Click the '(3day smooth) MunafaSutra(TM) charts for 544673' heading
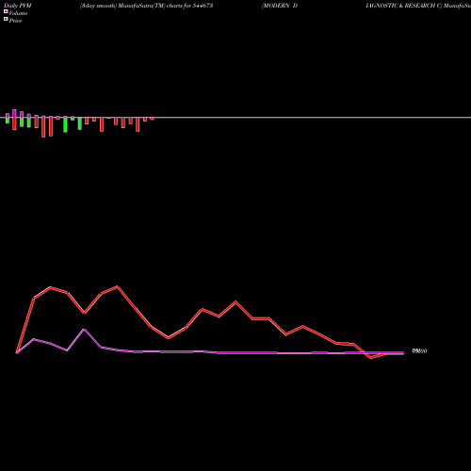 (146, 6)
